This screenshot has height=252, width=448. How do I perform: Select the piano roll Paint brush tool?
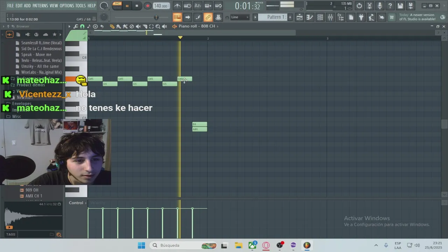tap(119, 26)
